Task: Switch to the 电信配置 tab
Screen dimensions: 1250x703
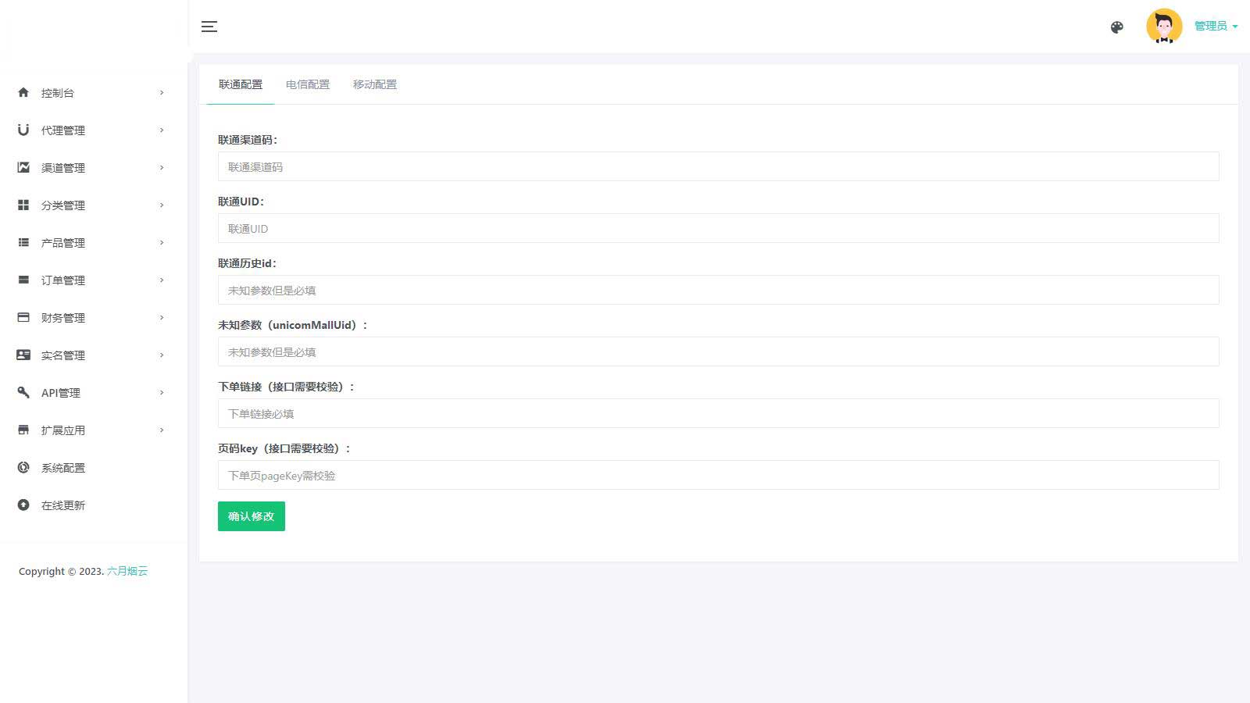Action: point(308,84)
